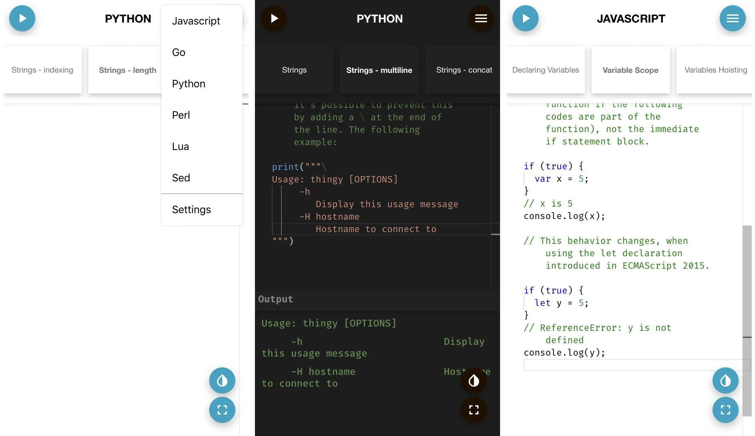Click the 'let y = 5;' code line

click(x=562, y=303)
